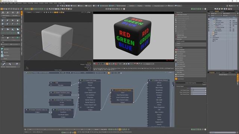Screen dimensions: 239x134
Task: Click the gray cube in 3D viewport
Action: pos(57,41)
